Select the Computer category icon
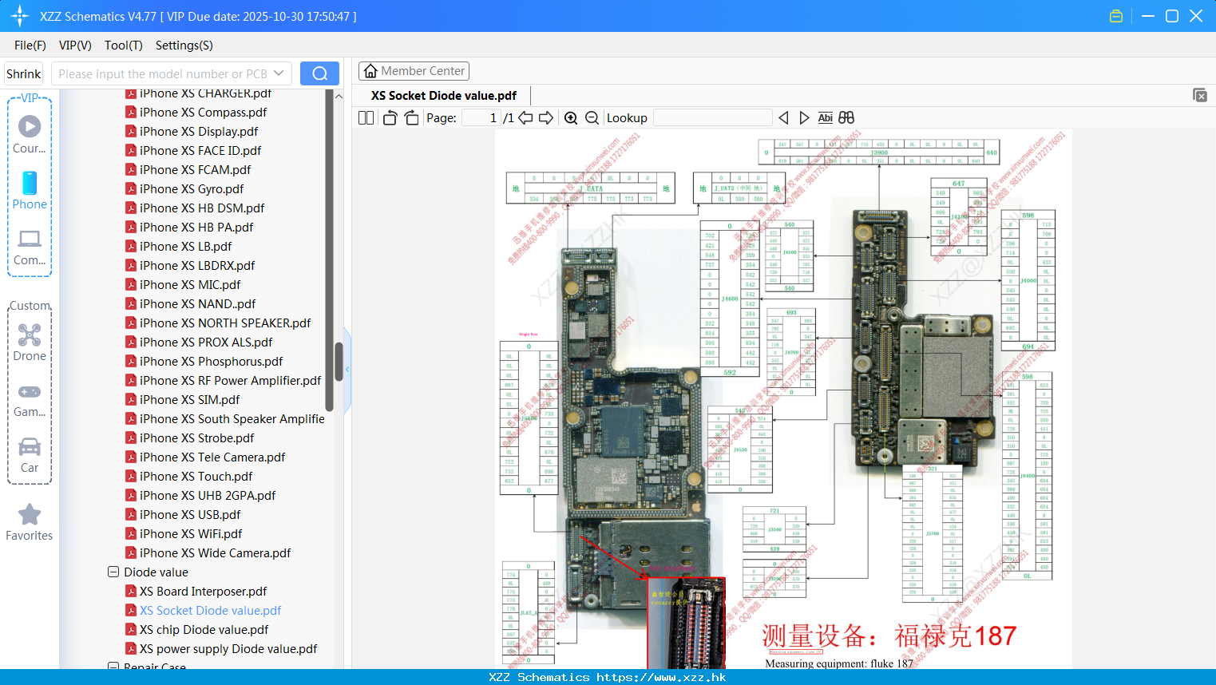 [x=30, y=239]
